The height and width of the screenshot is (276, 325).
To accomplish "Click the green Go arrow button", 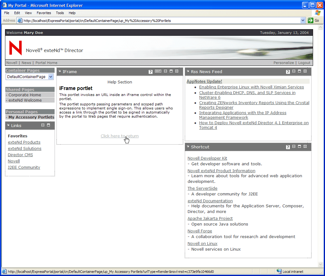I will pyautogui.click(x=310, y=20).
